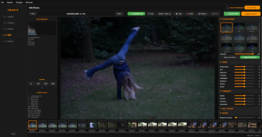Click Apply to All Photos
This screenshot has width=262, height=137.
[250, 57]
